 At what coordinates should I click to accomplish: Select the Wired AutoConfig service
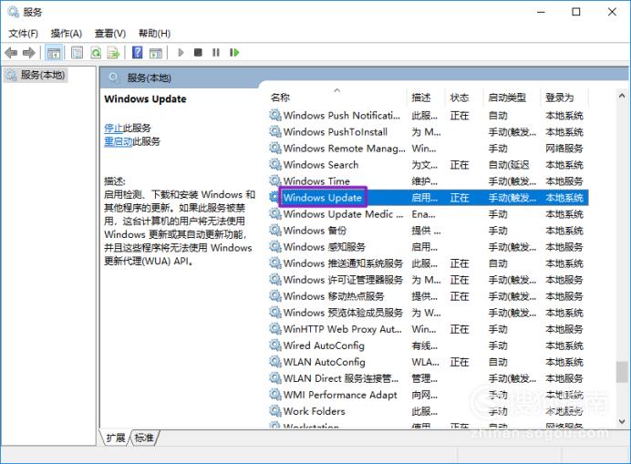(x=429, y=345)
